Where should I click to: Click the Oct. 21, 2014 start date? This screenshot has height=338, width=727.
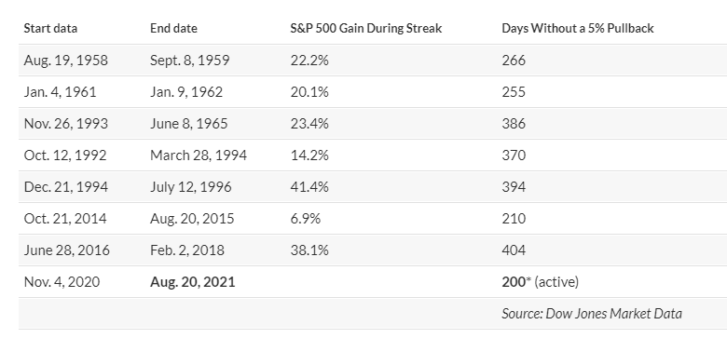click(65, 219)
